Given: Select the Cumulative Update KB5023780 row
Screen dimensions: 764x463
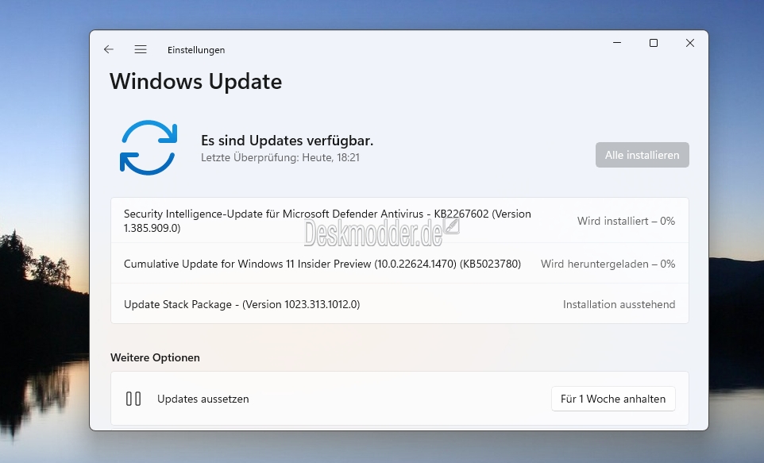Looking at the screenshot, I should coord(399,263).
